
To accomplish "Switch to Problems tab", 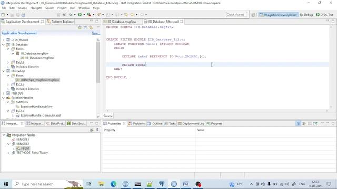I will 137,124.
